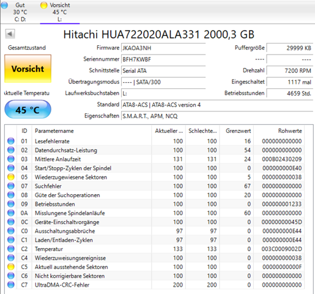
Task: Click the Eingeschaltet field 1117 mal
Action: pos(290,82)
